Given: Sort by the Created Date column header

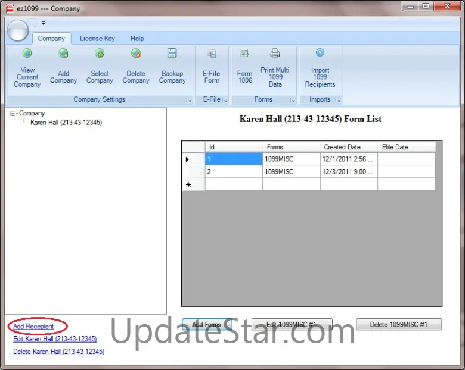Looking at the screenshot, I should click(x=349, y=147).
